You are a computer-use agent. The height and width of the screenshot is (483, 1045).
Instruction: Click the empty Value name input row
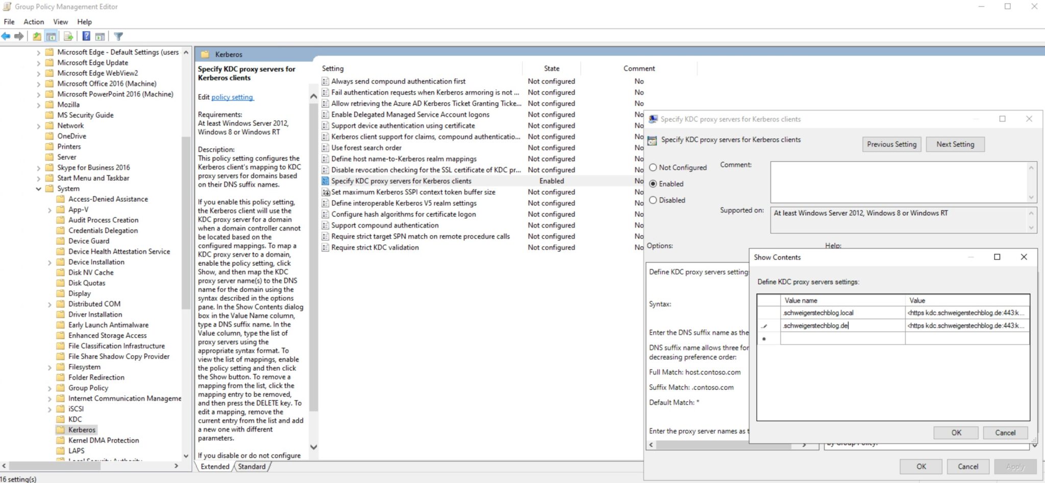point(842,338)
